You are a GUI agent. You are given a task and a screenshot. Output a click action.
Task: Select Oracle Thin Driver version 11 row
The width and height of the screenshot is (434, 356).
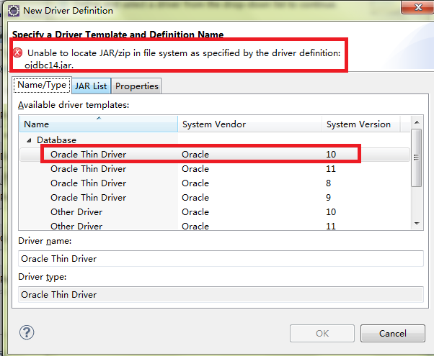[x=215, y=169]
